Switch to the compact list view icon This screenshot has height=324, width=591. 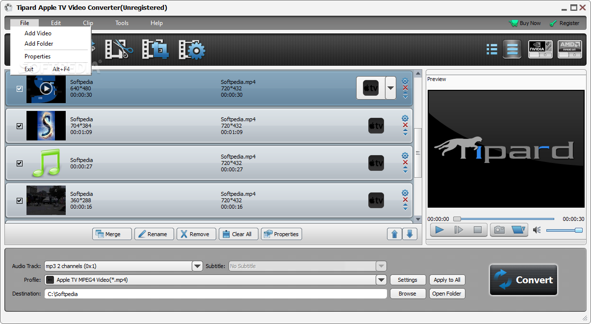coord(491,49)
